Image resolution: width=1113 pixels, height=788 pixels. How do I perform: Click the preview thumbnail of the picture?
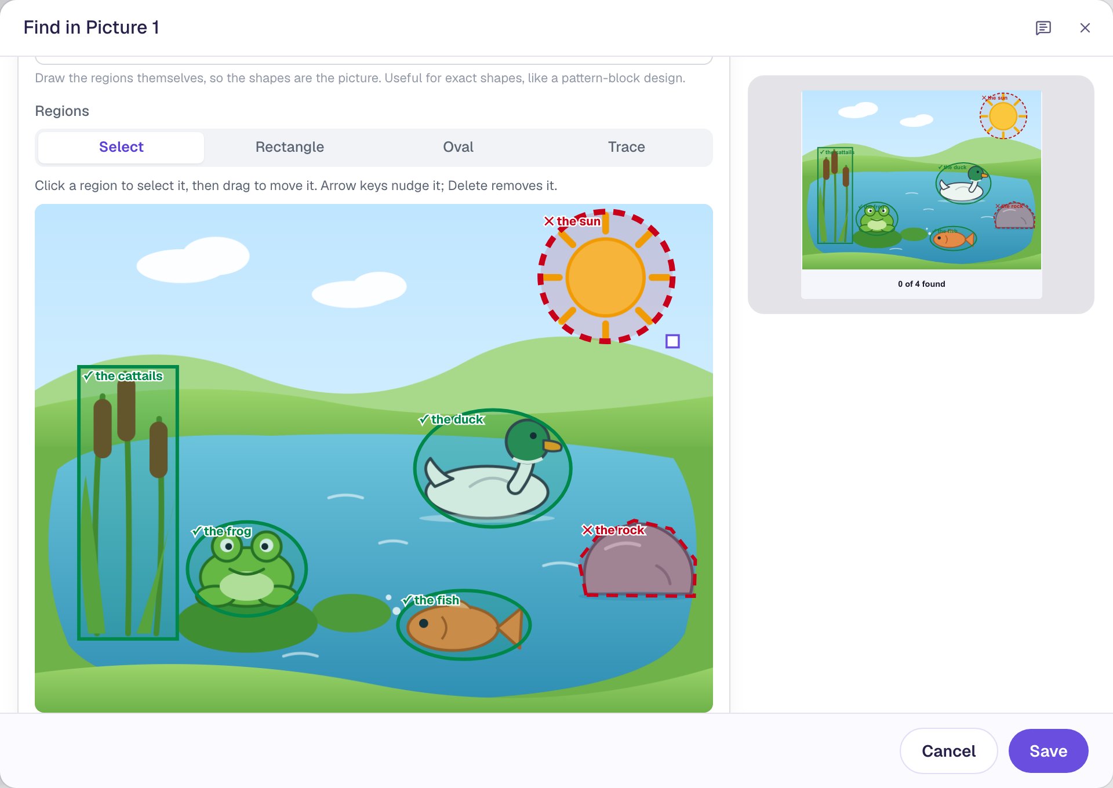pyautogui.click(x=921, y=180)
